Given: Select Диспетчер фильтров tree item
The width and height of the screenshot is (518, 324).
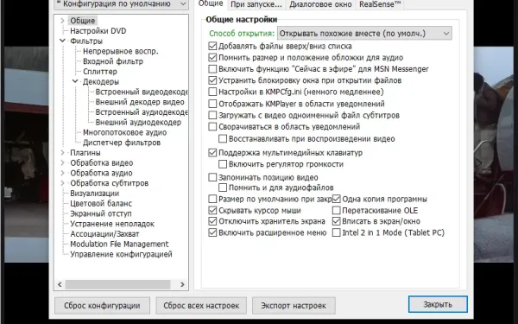Looking at the screenshot, I should [x=122, y=143].
